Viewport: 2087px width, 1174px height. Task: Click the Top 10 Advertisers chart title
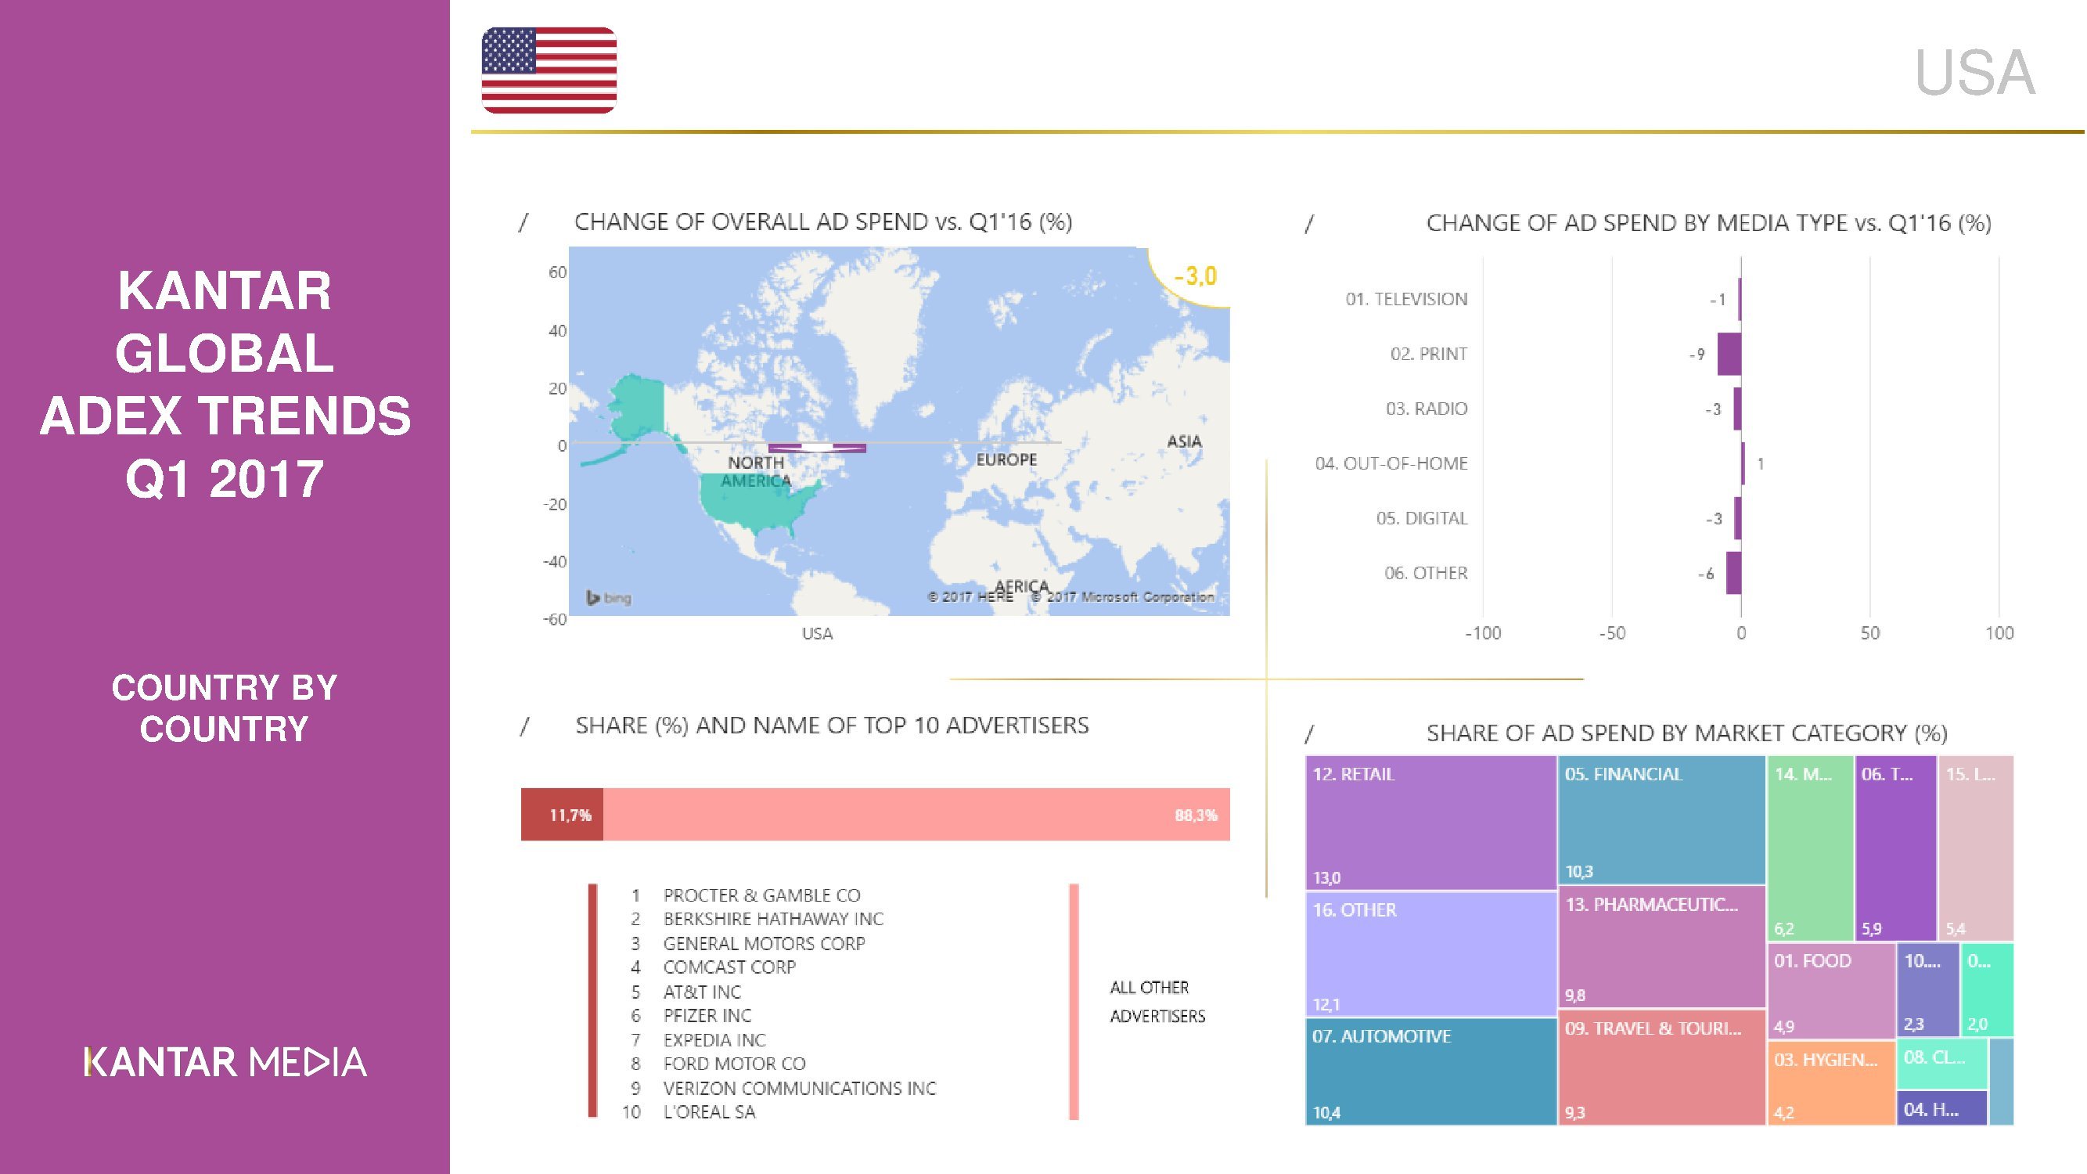pyautogui.click(x=832, y=726)
